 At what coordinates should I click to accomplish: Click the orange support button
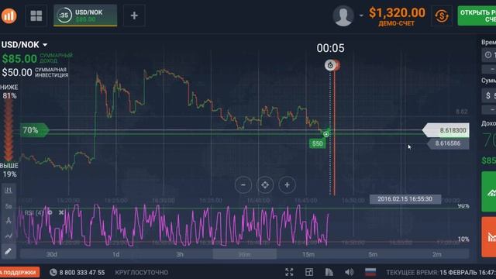click(x=19, y=272)
